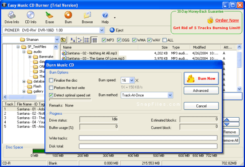Viewport: 245px width, 167px height.
Task: Open the Help toolbar icon
Action: [105, 17]
